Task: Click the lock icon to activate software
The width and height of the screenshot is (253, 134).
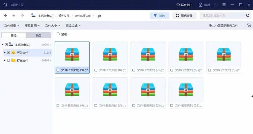Action: tap(200, 5)
